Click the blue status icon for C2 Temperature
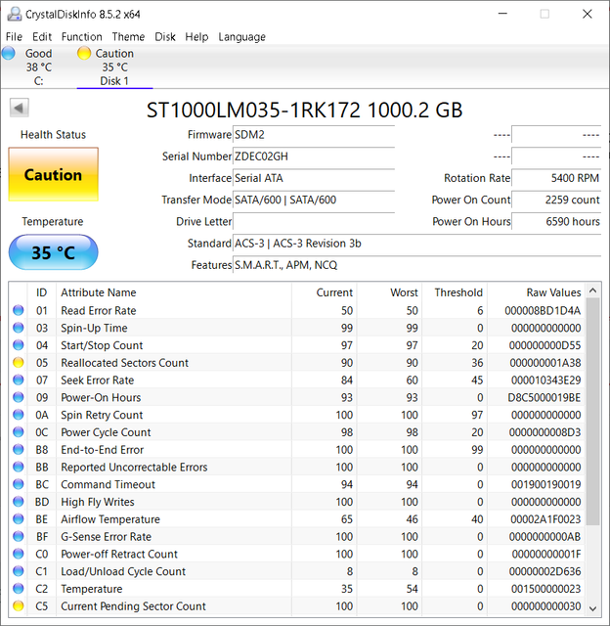This screenshot has height=626, width=610. pos(19,589)
